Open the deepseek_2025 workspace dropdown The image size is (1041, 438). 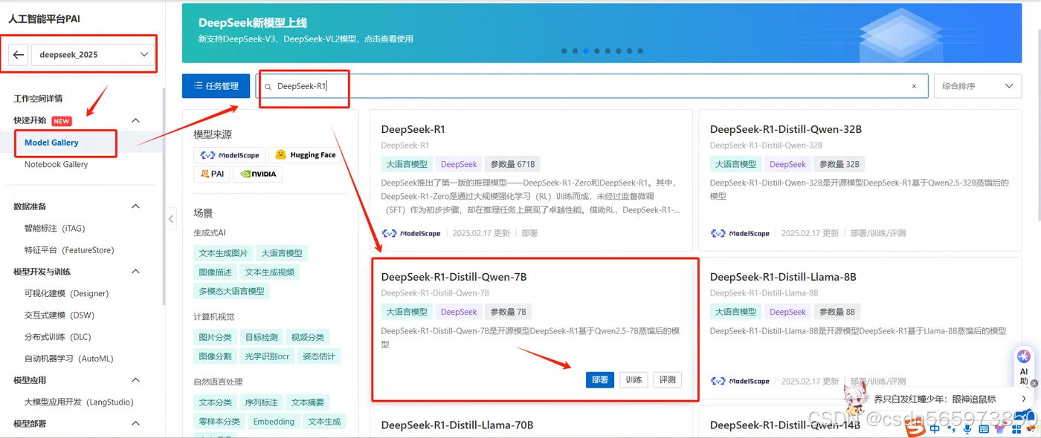click(x=93, y=54)
